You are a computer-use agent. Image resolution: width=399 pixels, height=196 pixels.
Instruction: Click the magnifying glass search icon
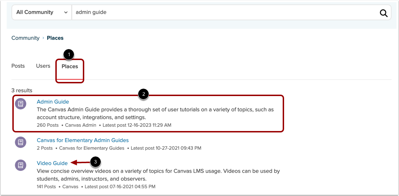[x=383, y=12]
